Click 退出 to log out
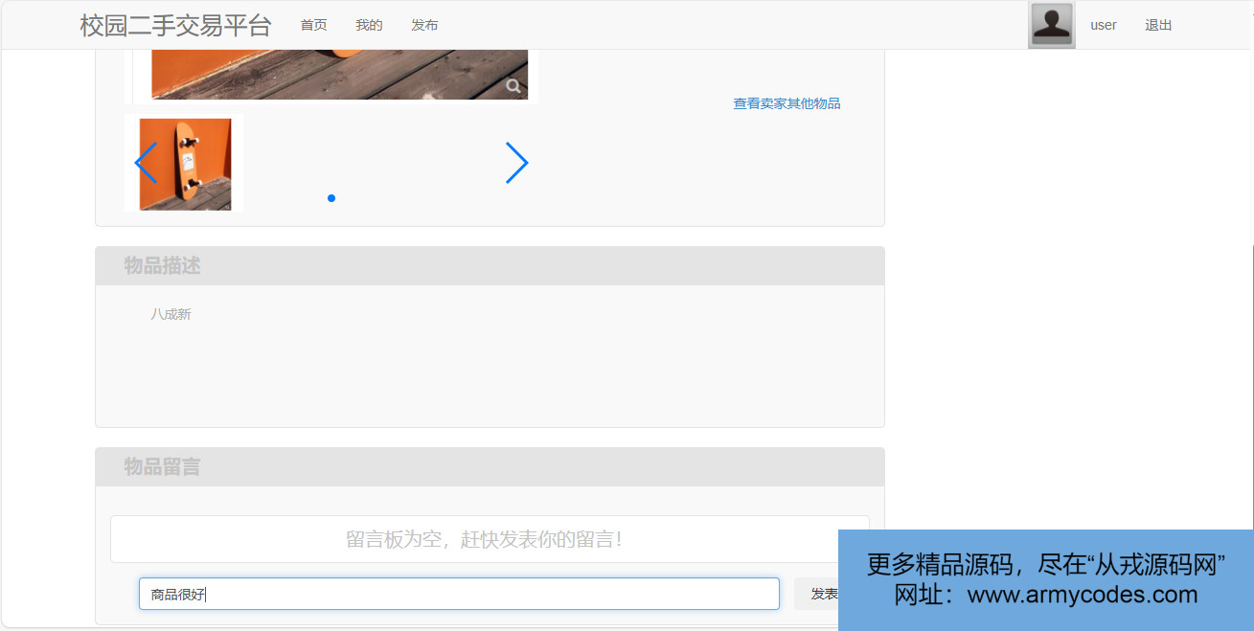The width and height of the screenshot is (1254, 631). pyautogui.click(x=1158, y=25)
